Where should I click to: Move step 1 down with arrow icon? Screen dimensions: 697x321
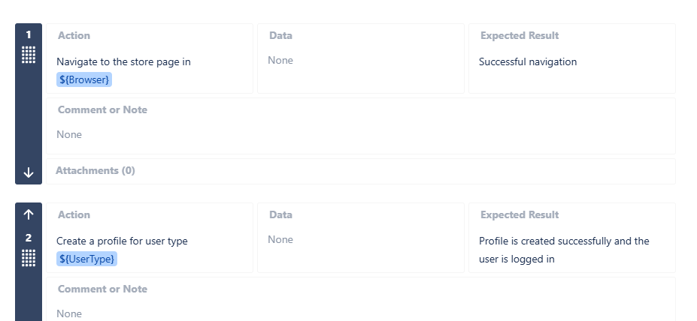point(29,172)
